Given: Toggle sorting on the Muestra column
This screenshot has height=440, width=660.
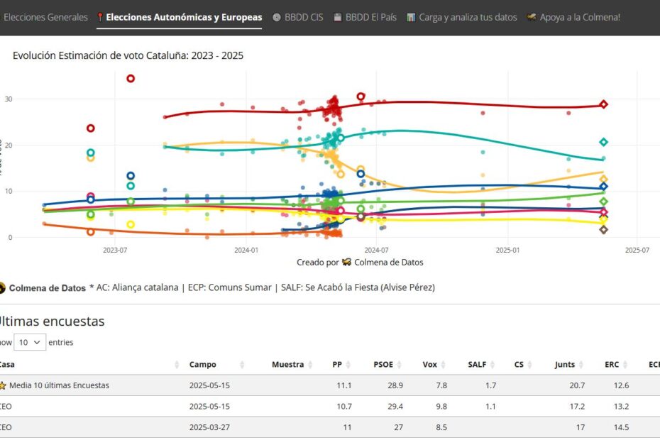Looking at the screenshot, I should coord(311,364).
